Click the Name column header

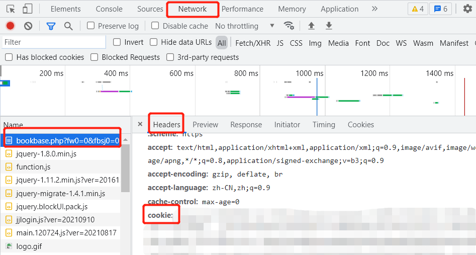[65, 124]
